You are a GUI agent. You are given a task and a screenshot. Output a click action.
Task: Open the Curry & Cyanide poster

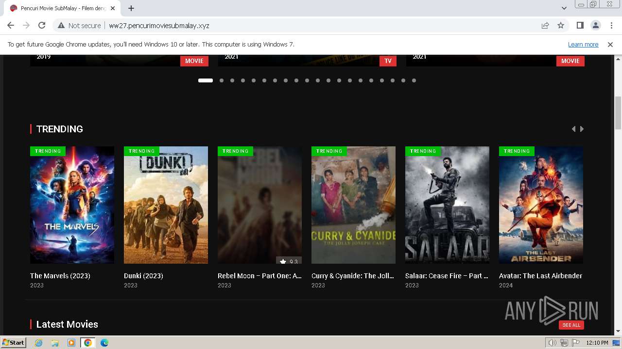coord(353,205)
